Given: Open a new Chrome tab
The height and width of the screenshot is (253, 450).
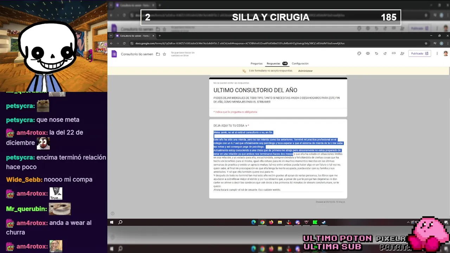Looking at the screenshot, I should [x=160, y=36].
